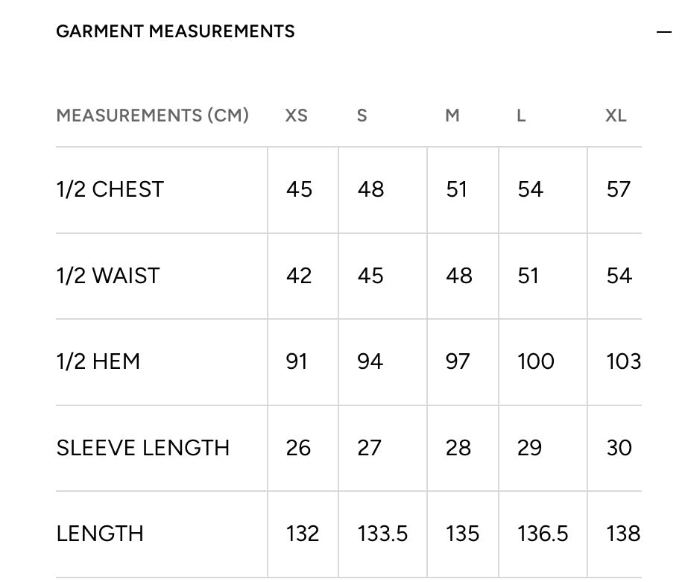Viewport: 688px width, 582px height.
Task: Click the GARMENT MEASUREMENTS heading
Action: click(x=175, y=31)
